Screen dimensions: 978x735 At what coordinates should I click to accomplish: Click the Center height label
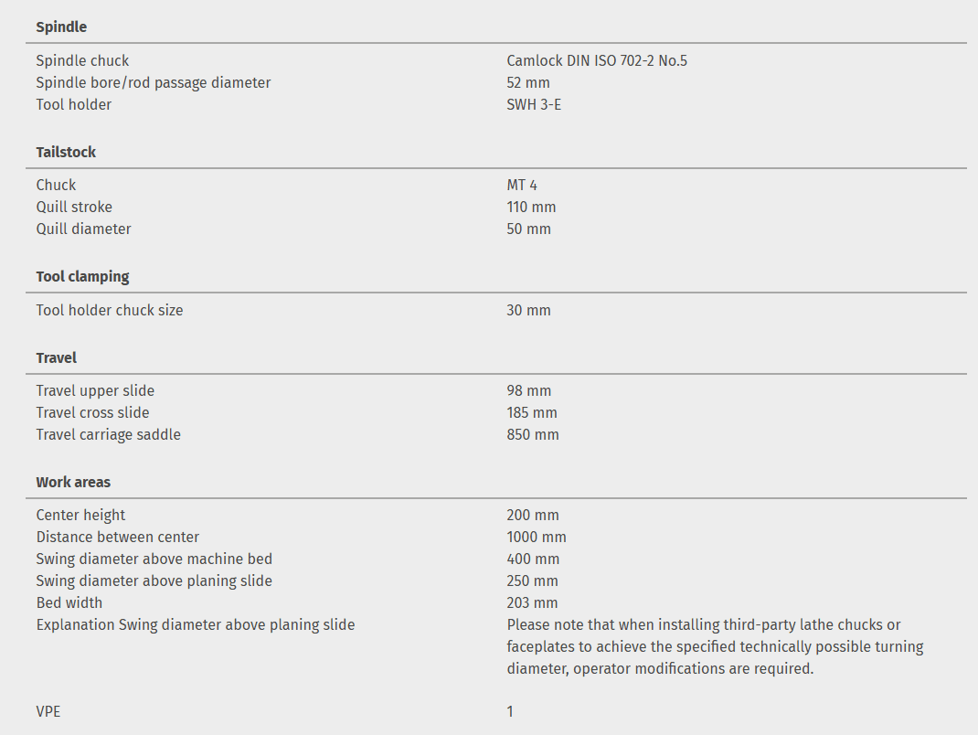[x=80, y=516]
